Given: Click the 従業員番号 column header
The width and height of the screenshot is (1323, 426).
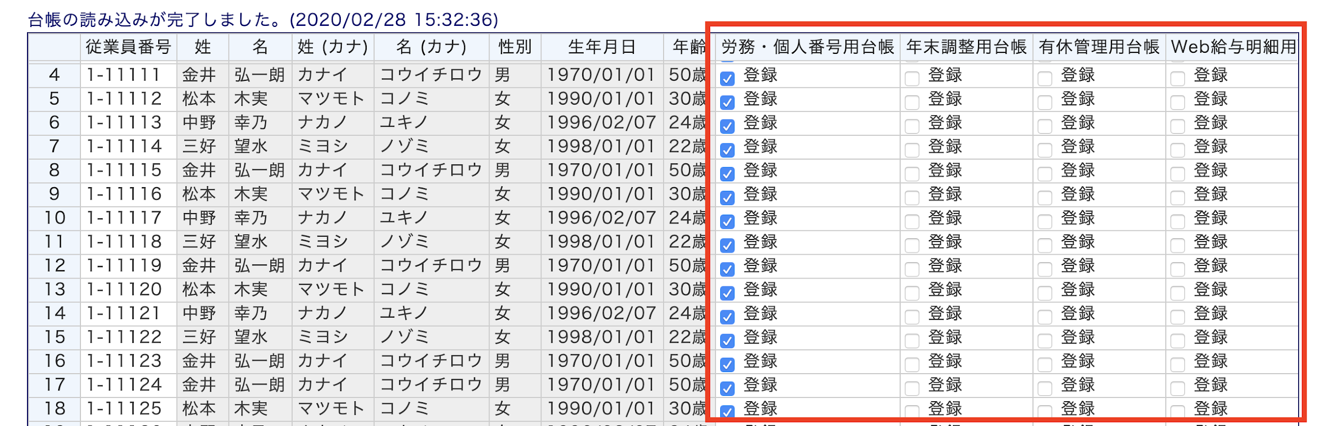Looking at the screenshot, I should pos(129,47).
